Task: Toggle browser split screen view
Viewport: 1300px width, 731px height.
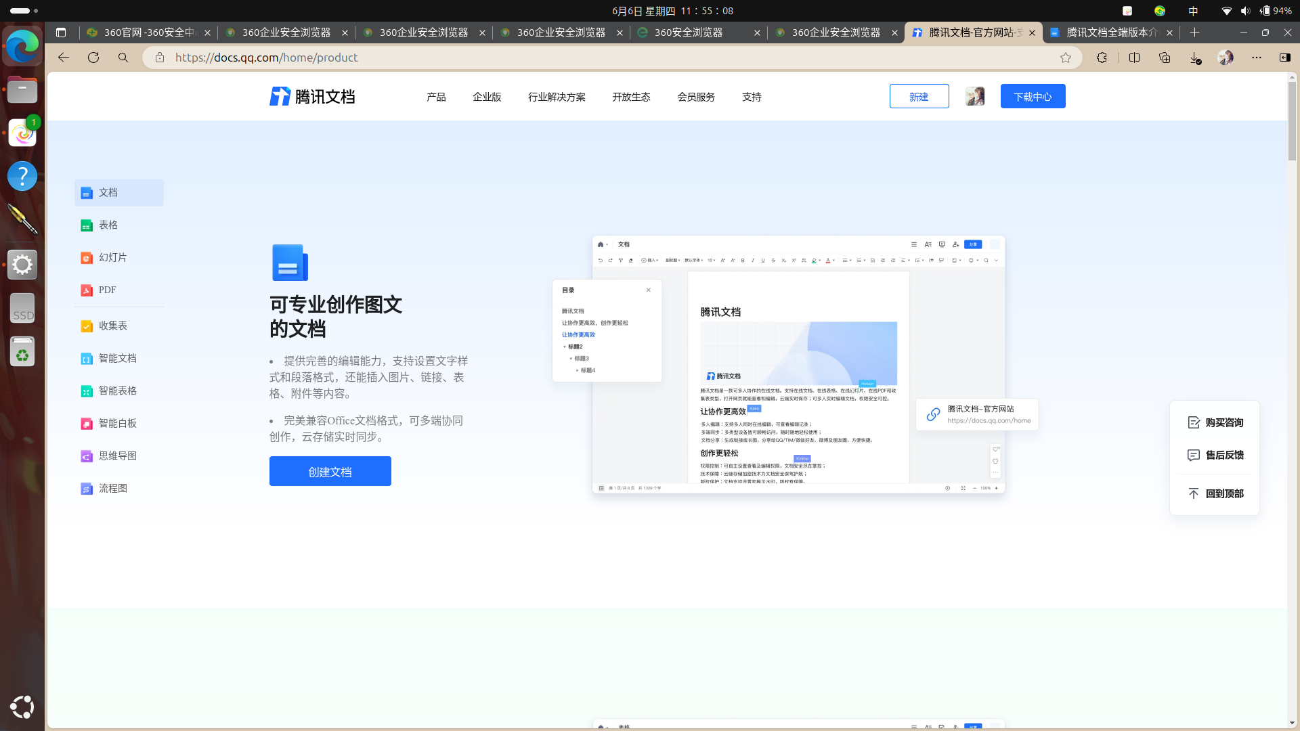Action: click(1134, 58)
